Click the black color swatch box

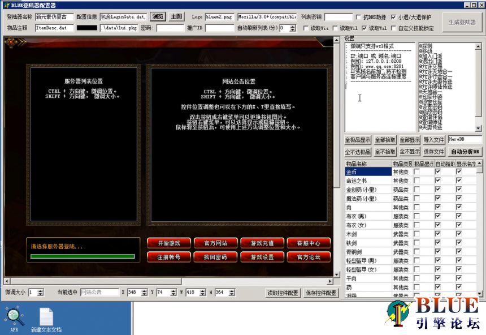tap(87, 28)
